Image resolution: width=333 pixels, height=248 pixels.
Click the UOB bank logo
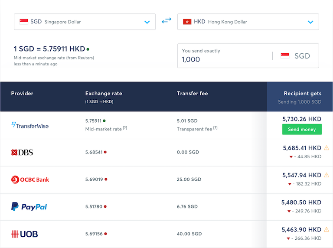click(x=24, y=234)
